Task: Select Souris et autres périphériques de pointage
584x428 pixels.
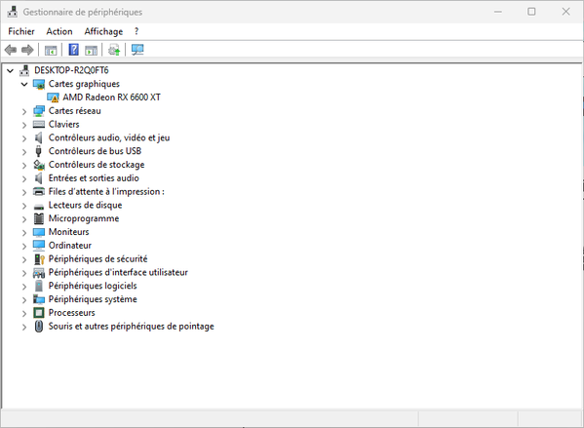Action: [x=131, y=327]
